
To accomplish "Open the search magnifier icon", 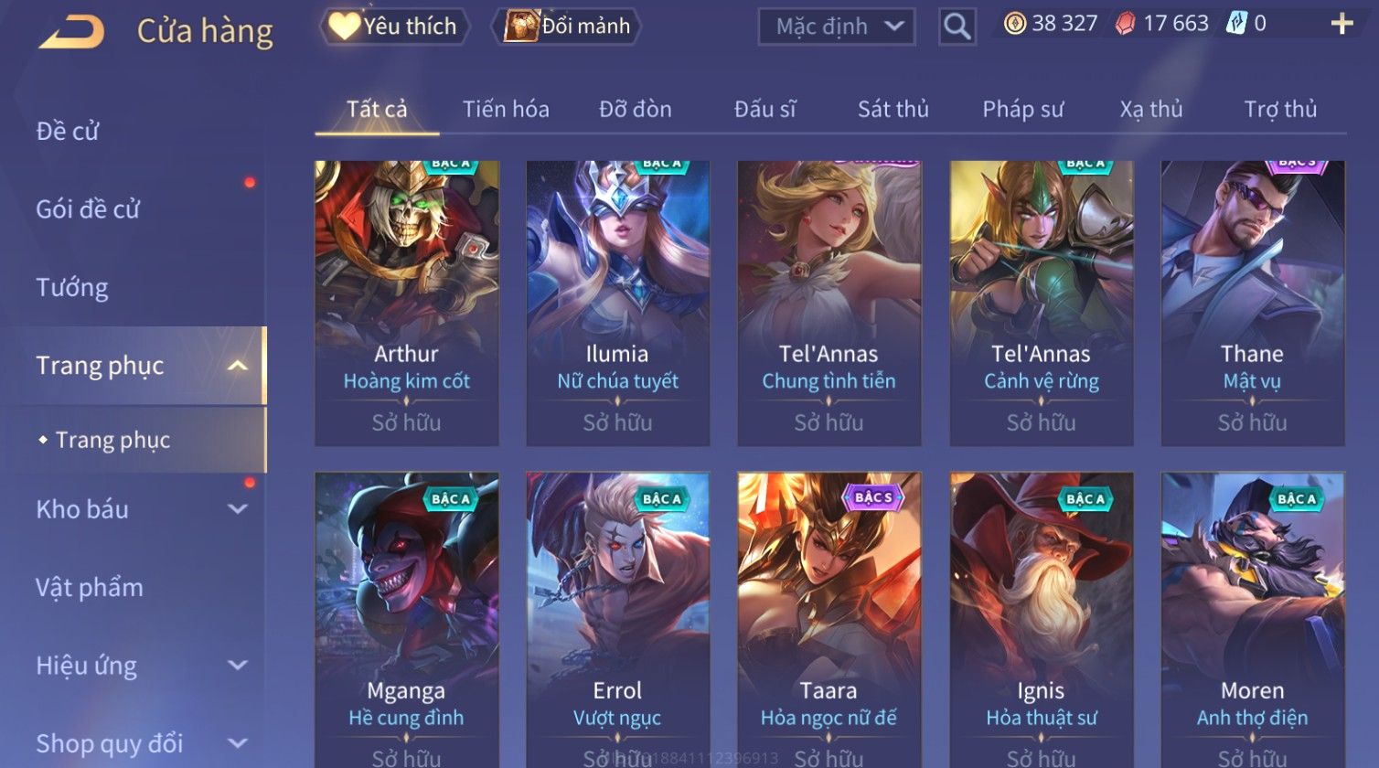I will click(957, 27).
